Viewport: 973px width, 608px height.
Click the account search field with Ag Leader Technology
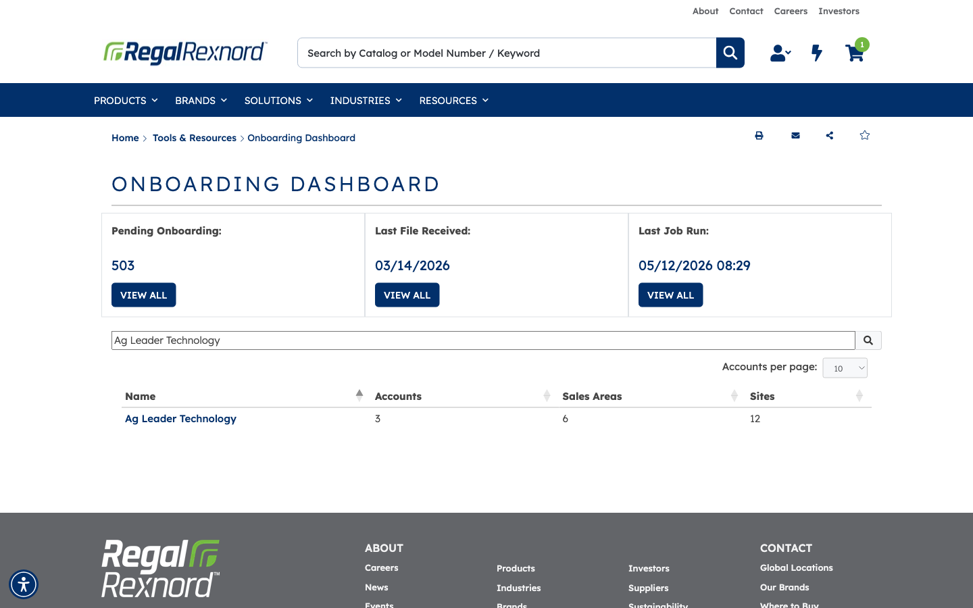[x=483, y=340]
